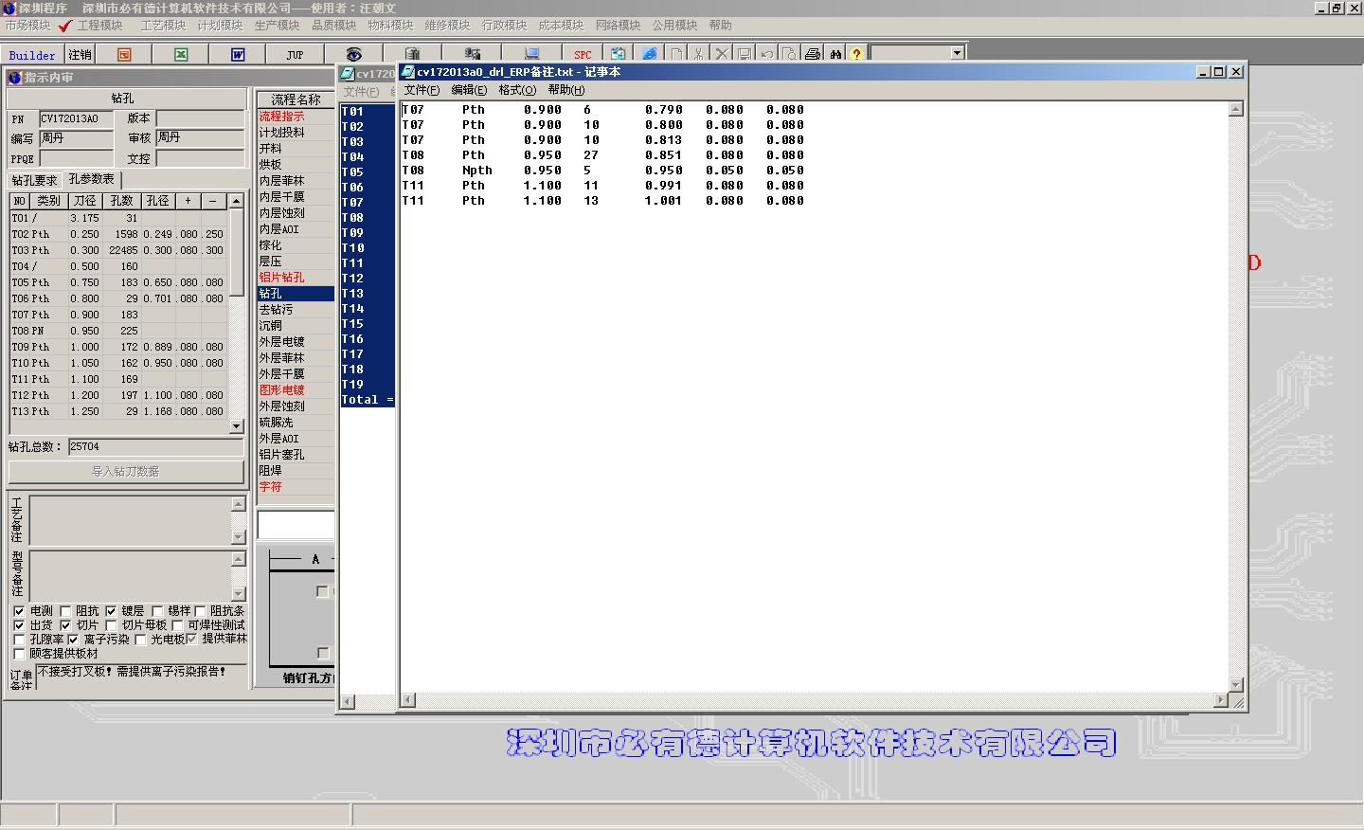Click the print preview toolbar icon

pyautogui.click(x=789, y=54)
